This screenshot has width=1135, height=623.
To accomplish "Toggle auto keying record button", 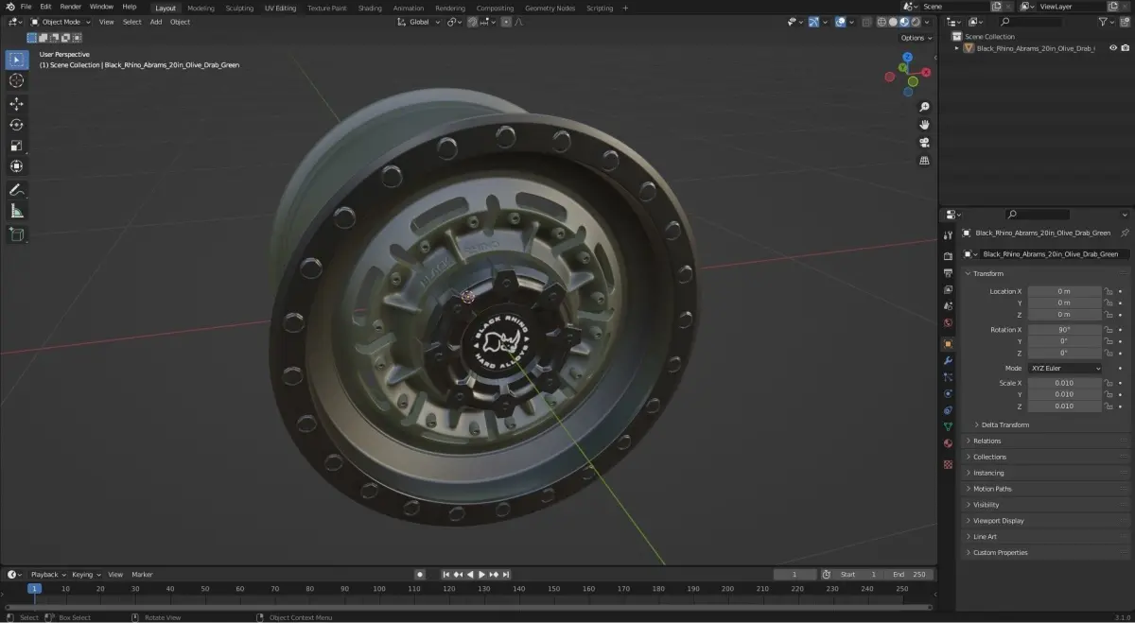I will coord(420,574).
